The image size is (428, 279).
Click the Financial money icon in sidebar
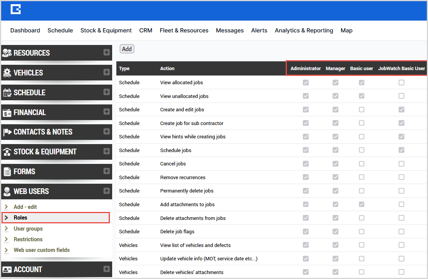(7, 112)
